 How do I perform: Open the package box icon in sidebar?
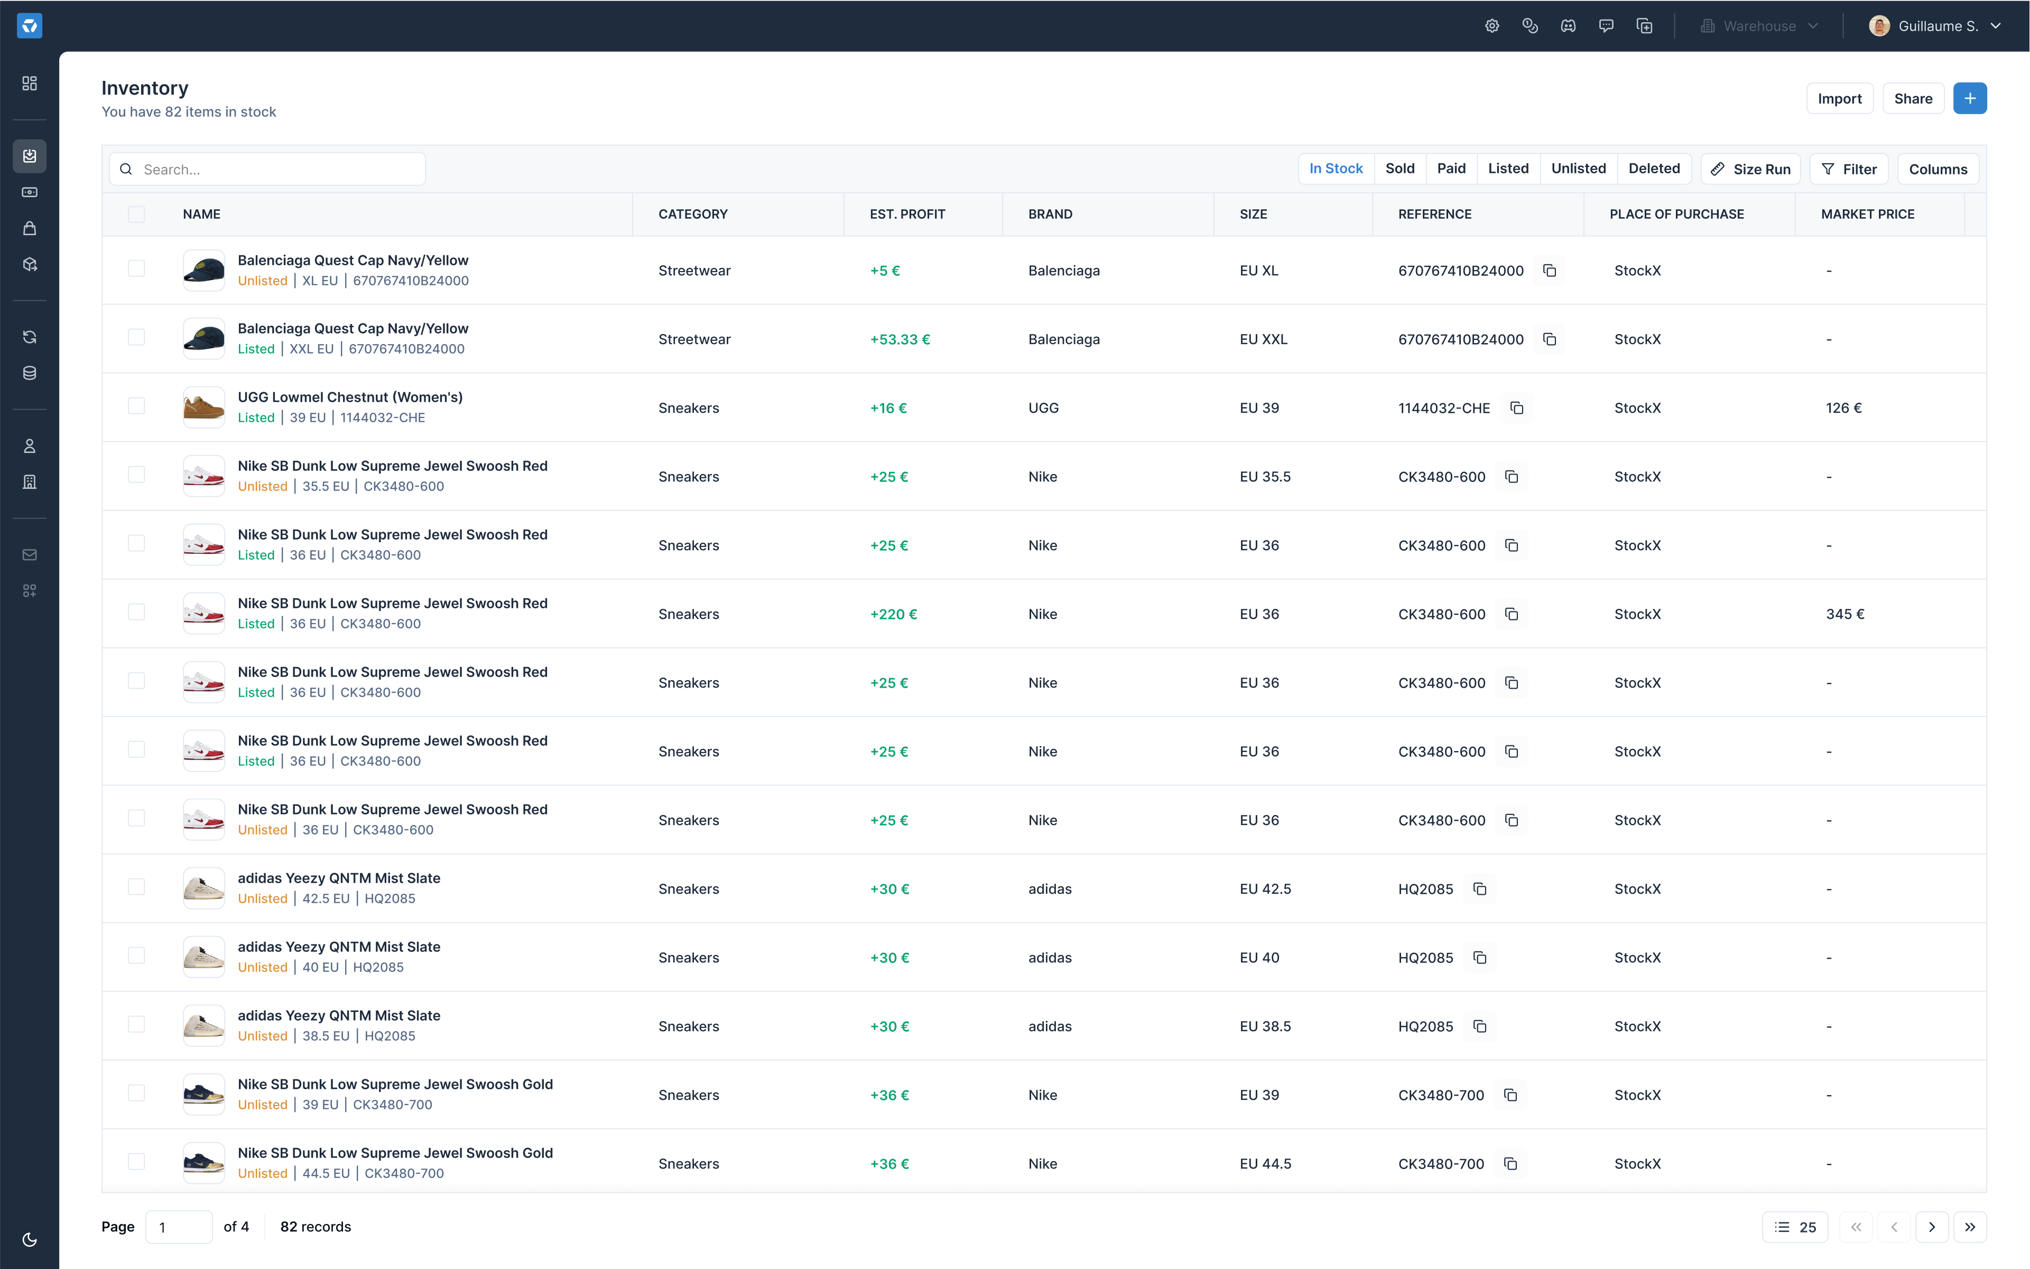click(x=30, y=264)
